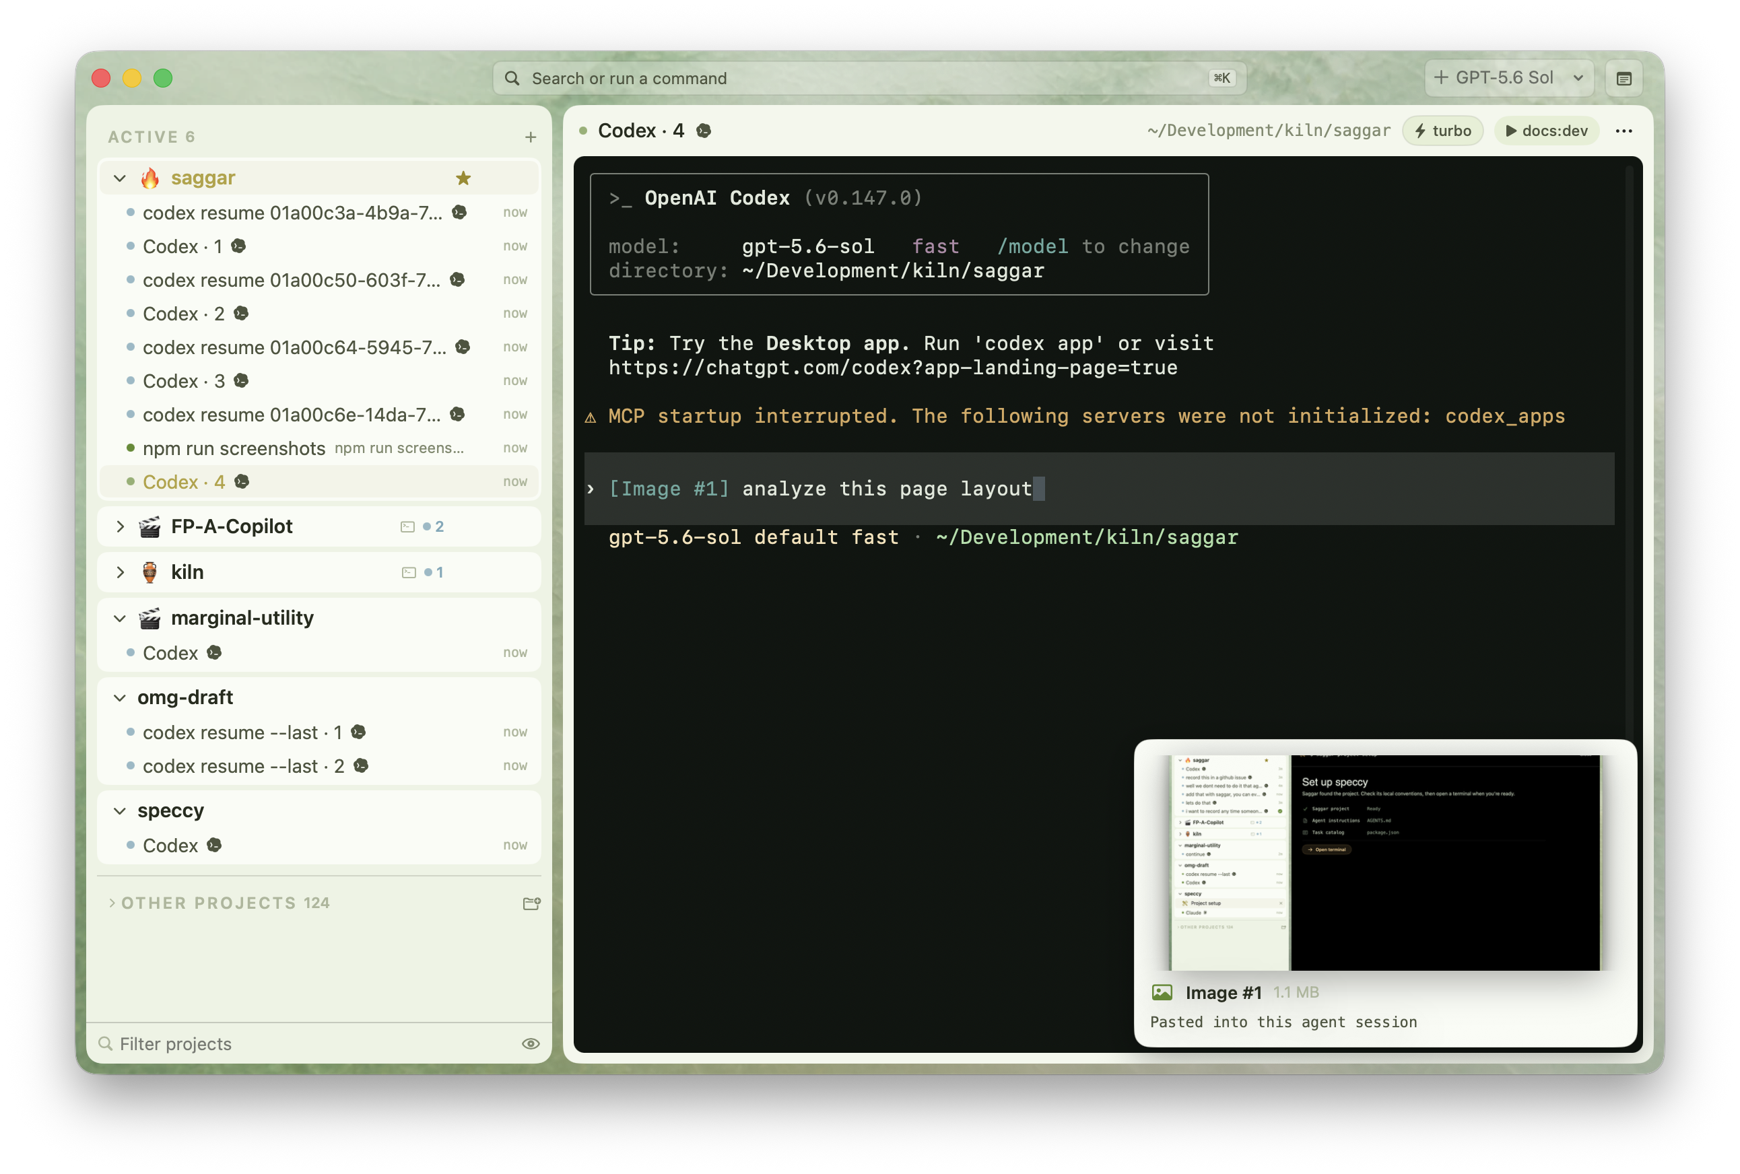
Task: Toggle the eye visibility icon in filter bar
Action: 530,1044
